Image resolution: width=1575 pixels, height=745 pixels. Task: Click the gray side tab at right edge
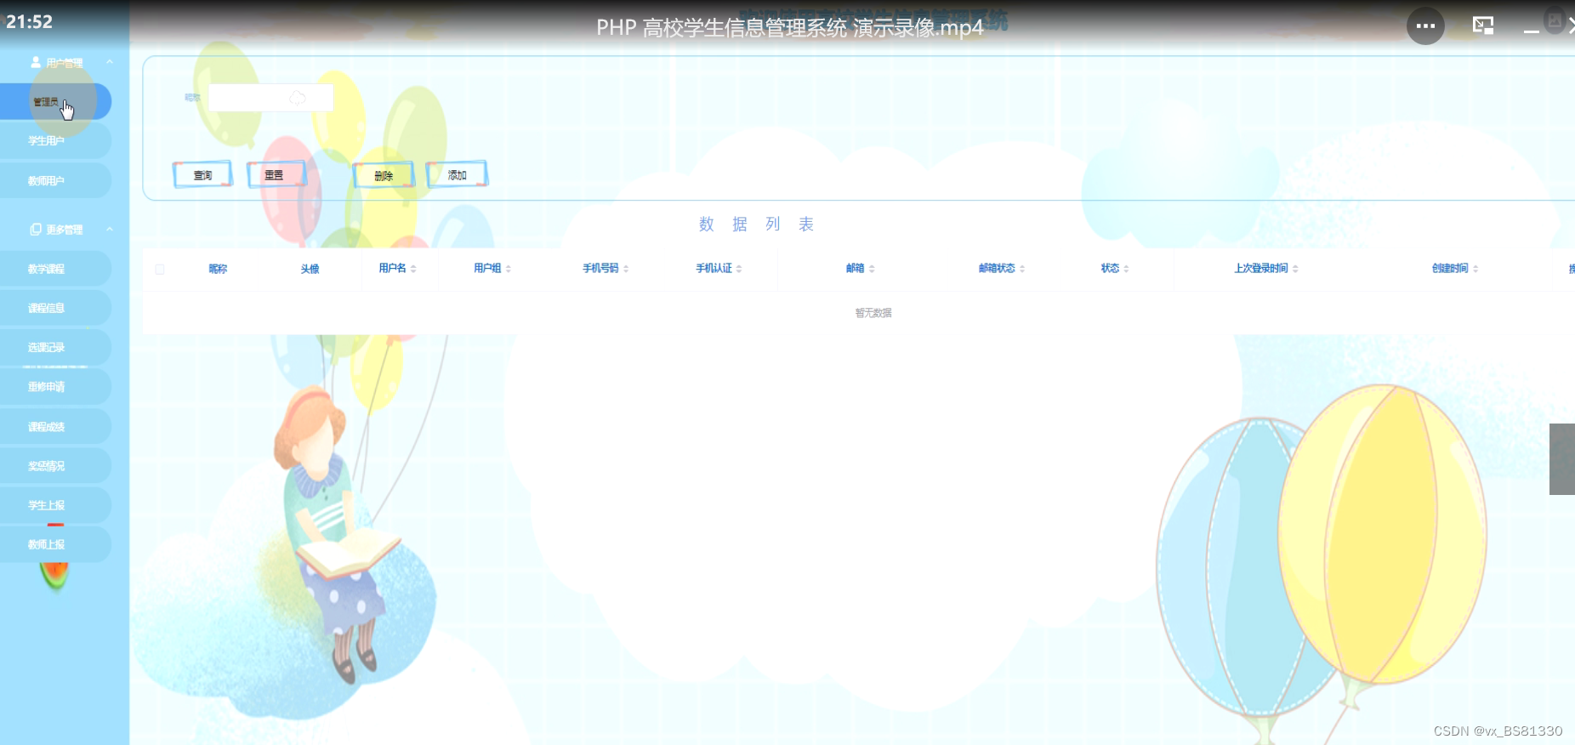point(1562,459)
